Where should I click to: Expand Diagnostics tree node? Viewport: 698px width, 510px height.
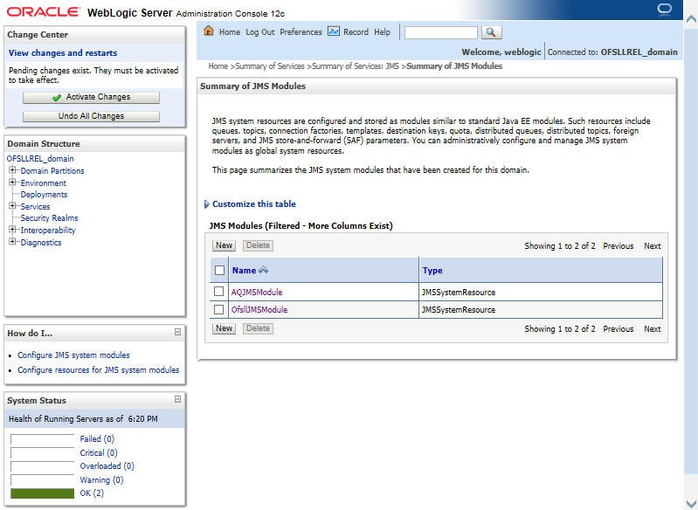12,241
